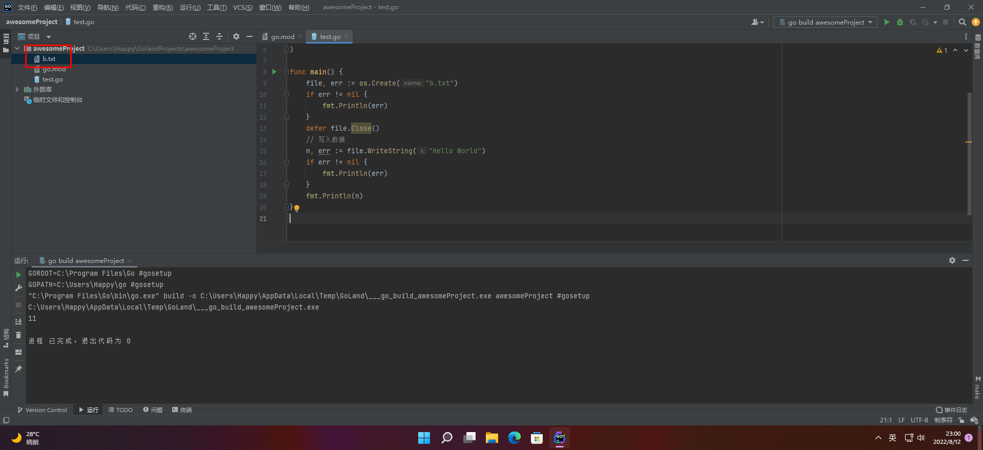Close the go.mod editor tab
This screenshot has height=450, width=983.
click(300, 36)
